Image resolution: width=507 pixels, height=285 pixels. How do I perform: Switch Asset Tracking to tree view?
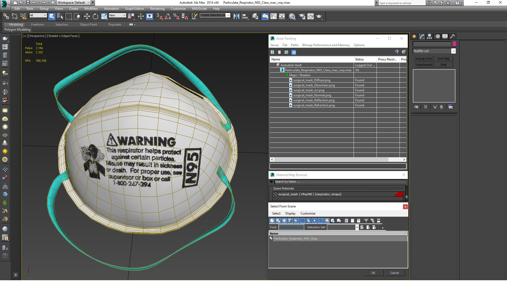(x=287, y=52)
